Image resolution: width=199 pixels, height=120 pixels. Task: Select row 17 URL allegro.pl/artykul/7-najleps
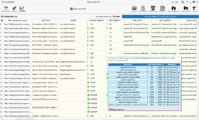coord(18,95)
